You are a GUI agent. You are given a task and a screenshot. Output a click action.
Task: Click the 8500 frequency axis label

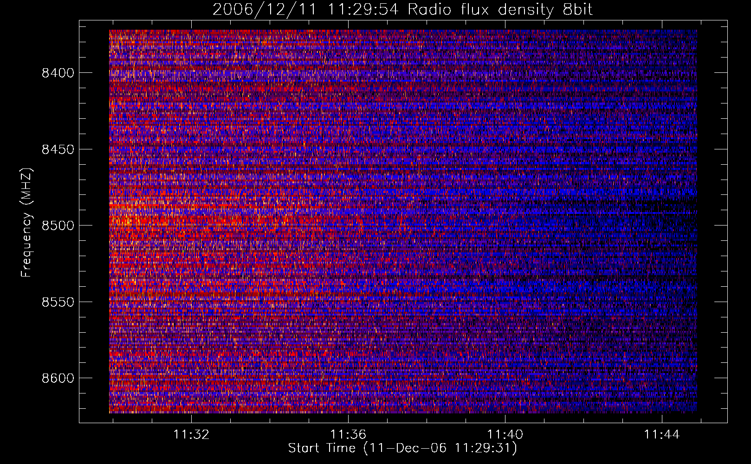(58, 226)
